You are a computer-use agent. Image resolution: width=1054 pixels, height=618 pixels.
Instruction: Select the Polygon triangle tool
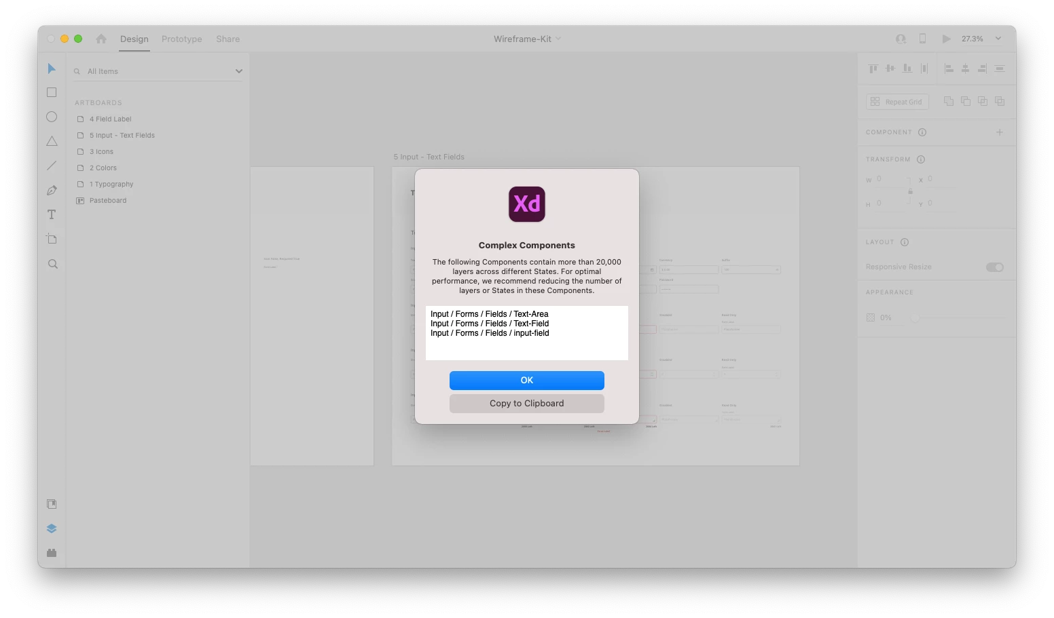52,141
